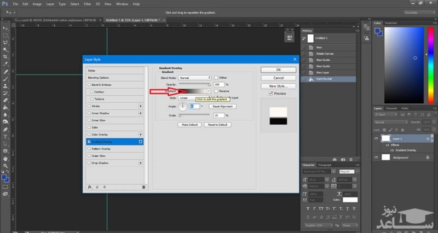The image size is (438, 233).
Task: Hide Layer 1 using its eye icon
Action: (376, 139)
